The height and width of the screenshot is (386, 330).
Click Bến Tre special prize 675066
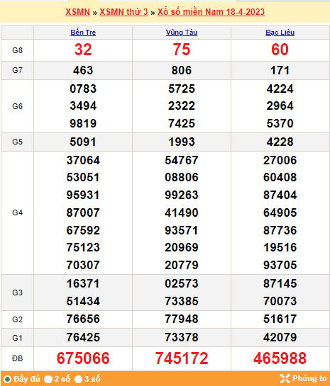pyautogui.click(x=83, y=358)
